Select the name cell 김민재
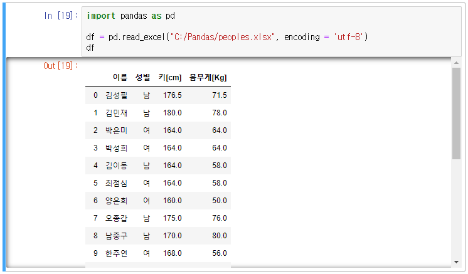468x274 pixels. pos(117,113)
